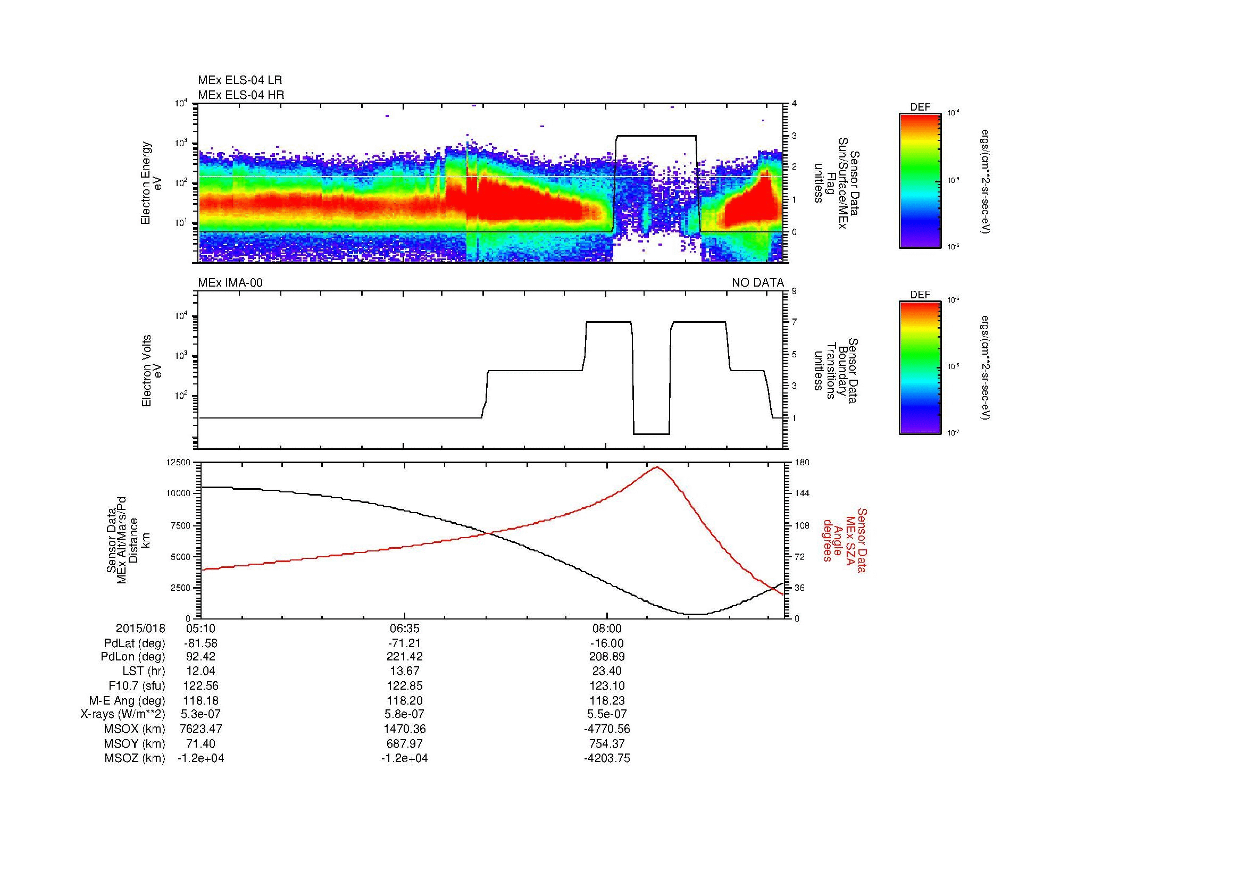
Task: Click the F10.7 value "123.10"
Action: tap(607, 686)
